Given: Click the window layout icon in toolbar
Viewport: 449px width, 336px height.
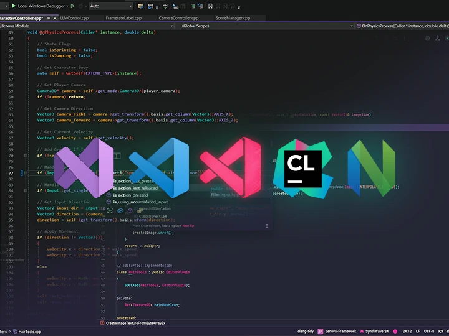Looking at the screenshot, I should click(x=150, y=6).
